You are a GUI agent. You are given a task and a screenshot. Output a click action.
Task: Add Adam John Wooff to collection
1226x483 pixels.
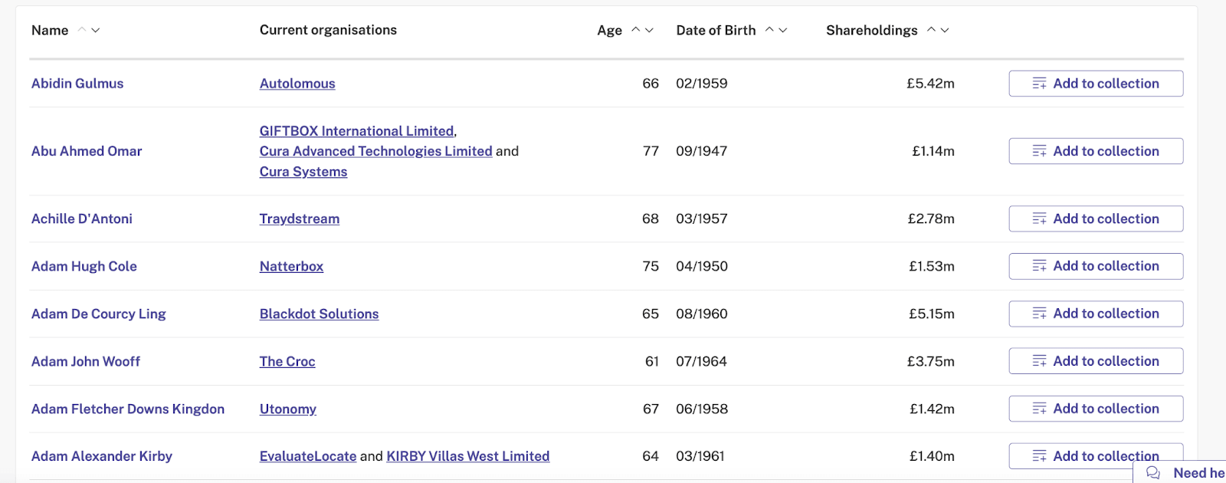(x=1096, y=361)
